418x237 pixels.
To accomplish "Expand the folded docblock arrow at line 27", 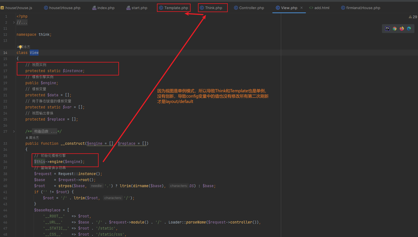I will pos(14,131).
